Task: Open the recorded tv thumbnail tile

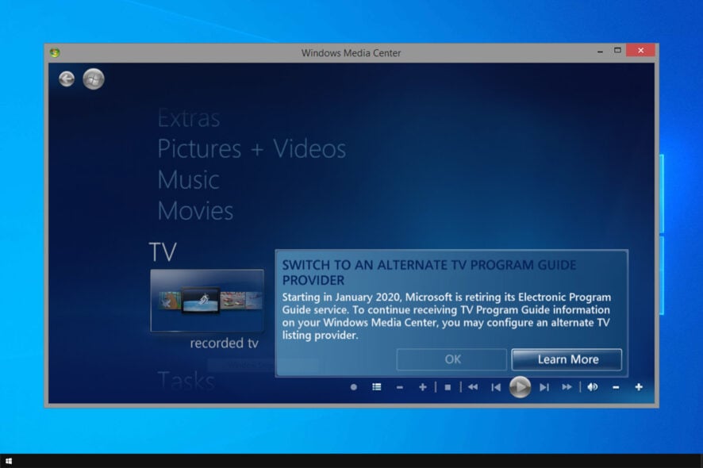Action: [x=207, y=301]
